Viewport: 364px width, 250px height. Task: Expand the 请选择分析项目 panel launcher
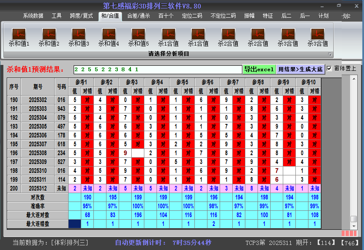tap(330, 54)
